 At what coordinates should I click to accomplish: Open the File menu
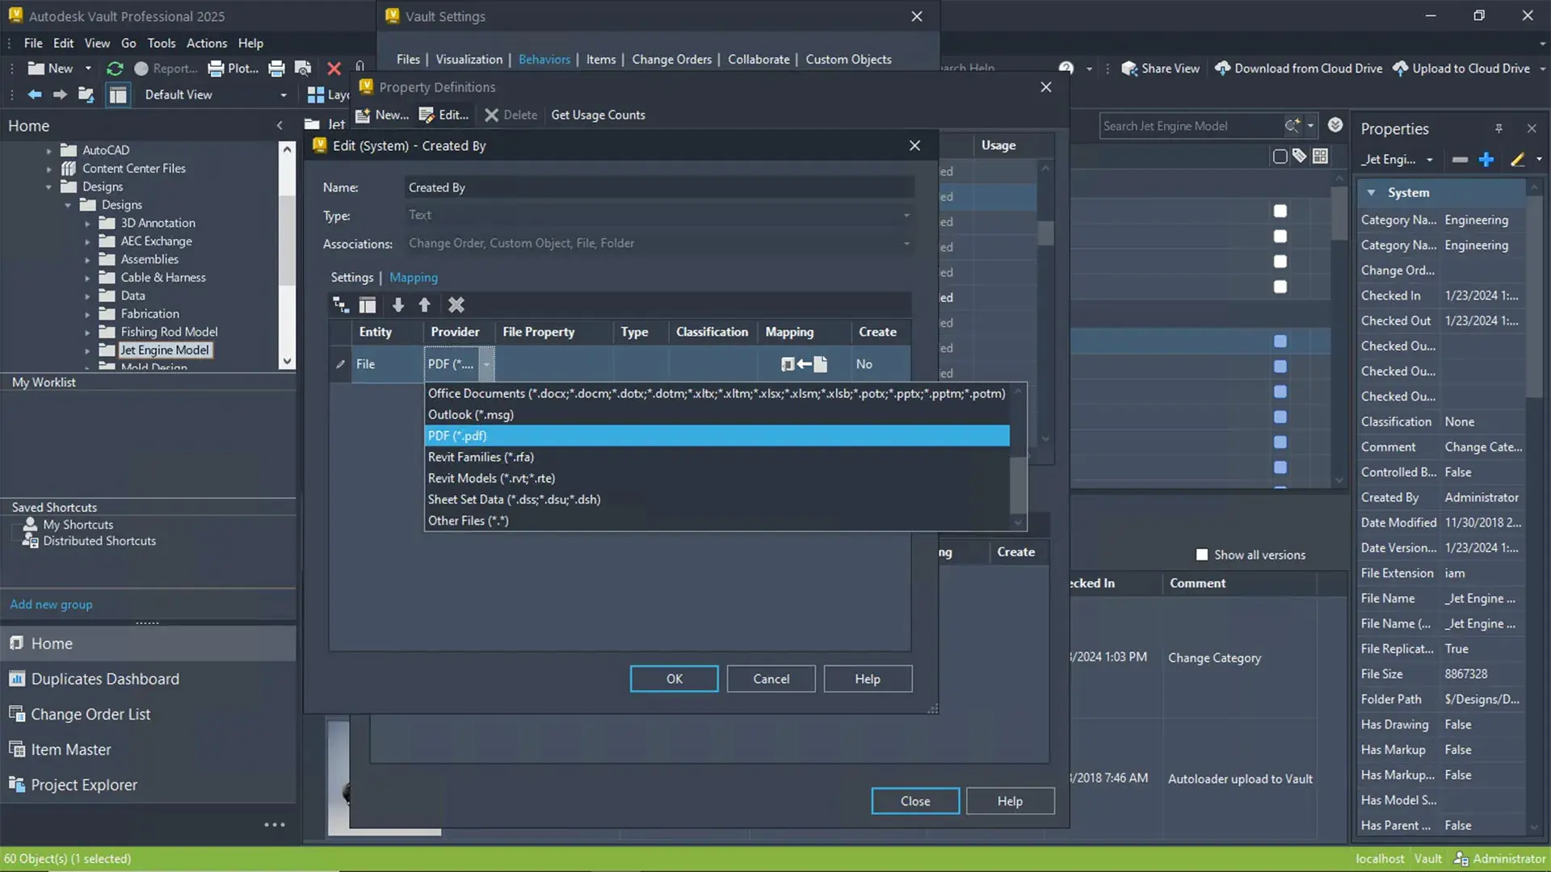(33, 43)
